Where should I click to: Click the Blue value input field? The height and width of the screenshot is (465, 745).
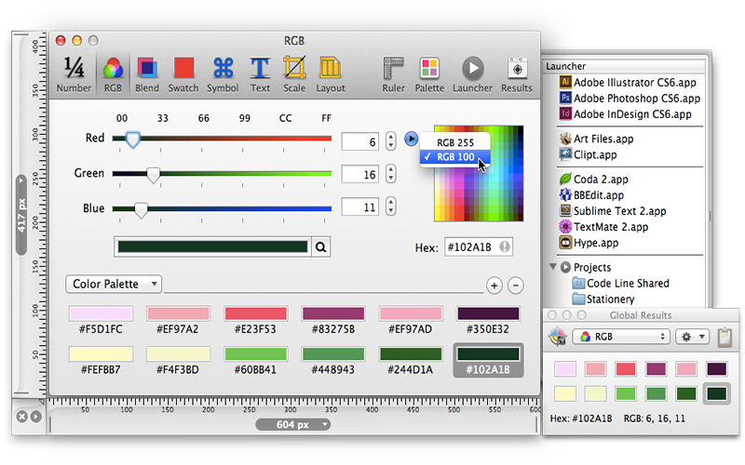360,206
